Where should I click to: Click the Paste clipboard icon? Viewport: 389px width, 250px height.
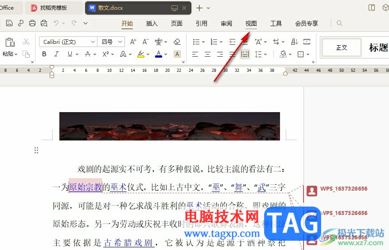point(10,42)
